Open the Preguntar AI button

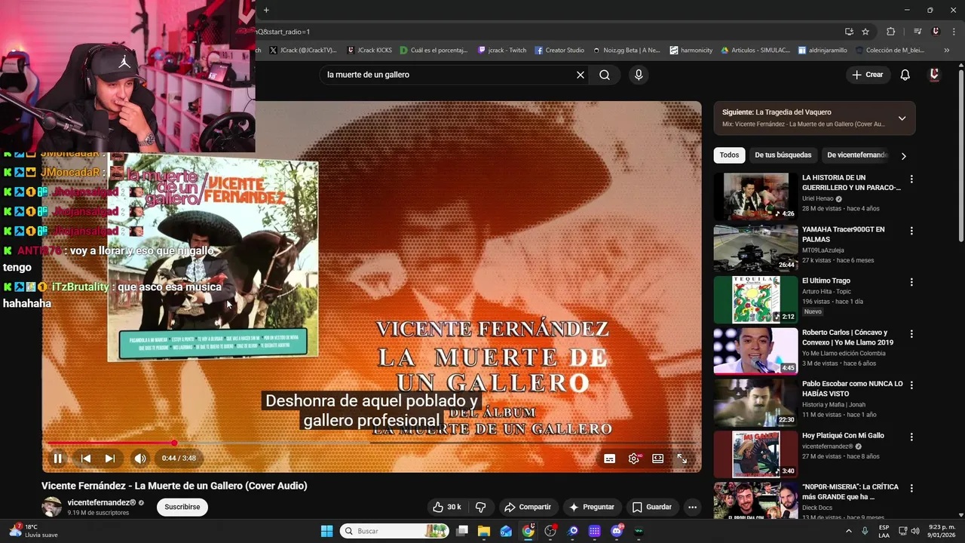[592, 507]
